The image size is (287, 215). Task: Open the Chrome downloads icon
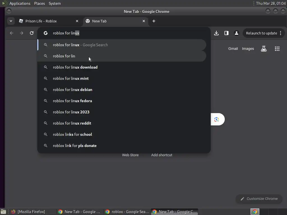(216, 33)
